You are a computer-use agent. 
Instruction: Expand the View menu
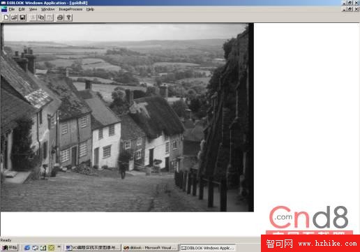[x=33, y=9]
